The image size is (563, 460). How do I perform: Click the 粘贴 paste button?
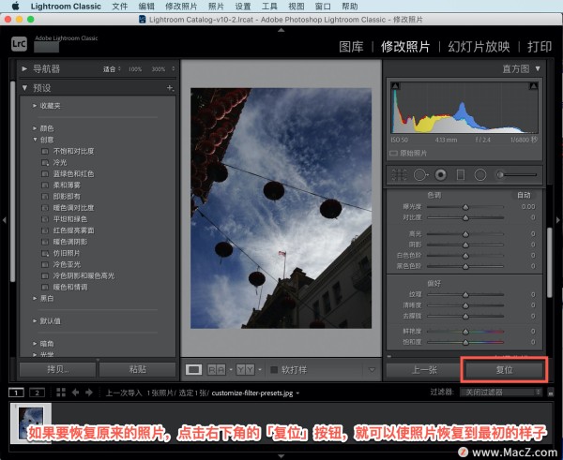[135, 369]
